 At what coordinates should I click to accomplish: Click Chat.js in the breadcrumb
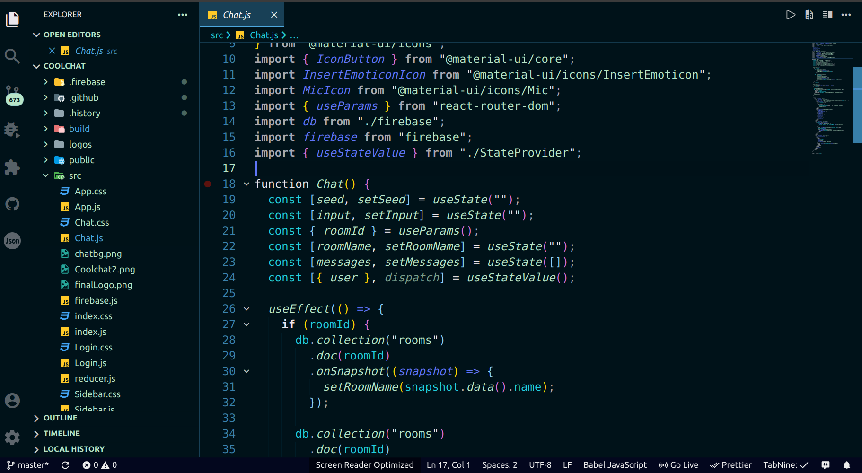(x=264, y=35)
